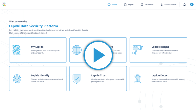
Task: Open the Lepide Identify tile title
Action: (x=40, y=75)
